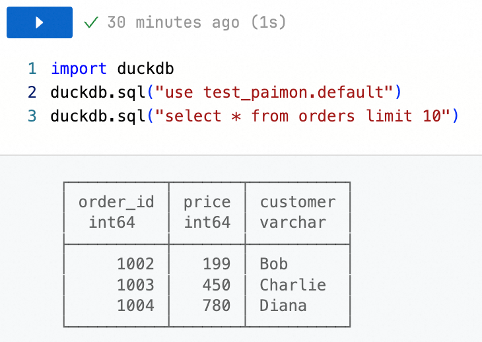Run the cell with the play button
Viewport: 482px width, 342px height.
tap(39, 22)
